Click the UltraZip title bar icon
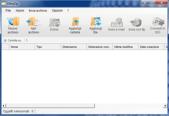This screenshot has width=169, height=116. pos(4,4)
